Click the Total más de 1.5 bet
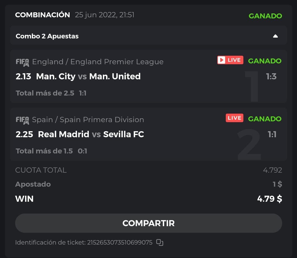Image resolution: width=297 pixels, height=258 pixels. point(44,151)
